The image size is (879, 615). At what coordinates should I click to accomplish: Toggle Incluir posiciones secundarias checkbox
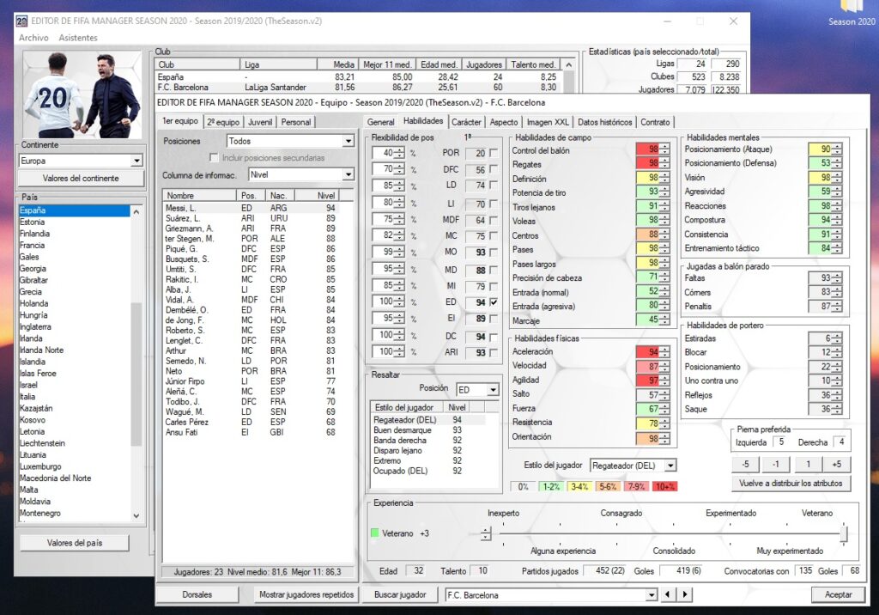coord(214,158)
